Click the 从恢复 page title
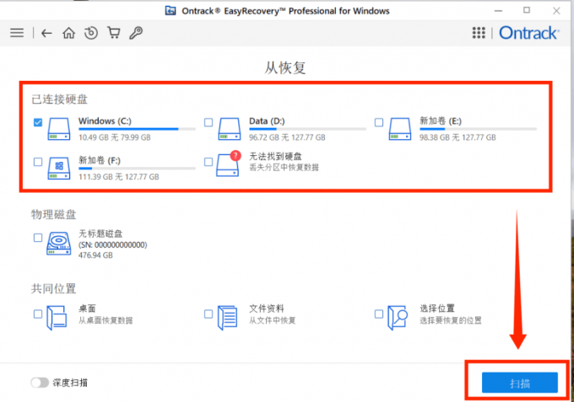Image resolution: width=574 pixels, height=402 pixels. pyautogui.click(x=285, y=67)
